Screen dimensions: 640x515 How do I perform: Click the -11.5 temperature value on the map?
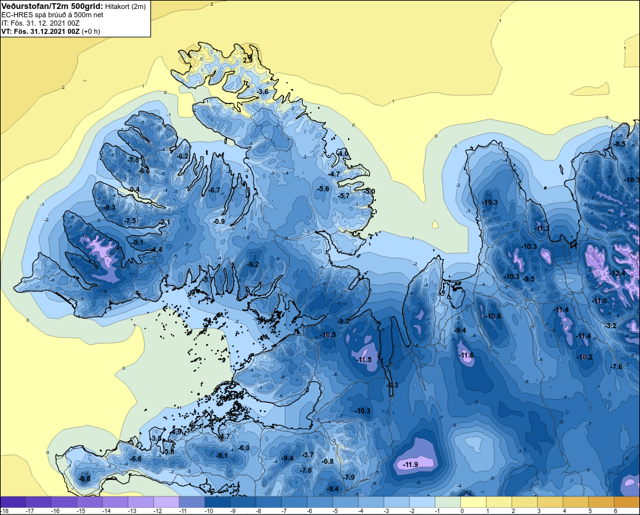[364, 360]
